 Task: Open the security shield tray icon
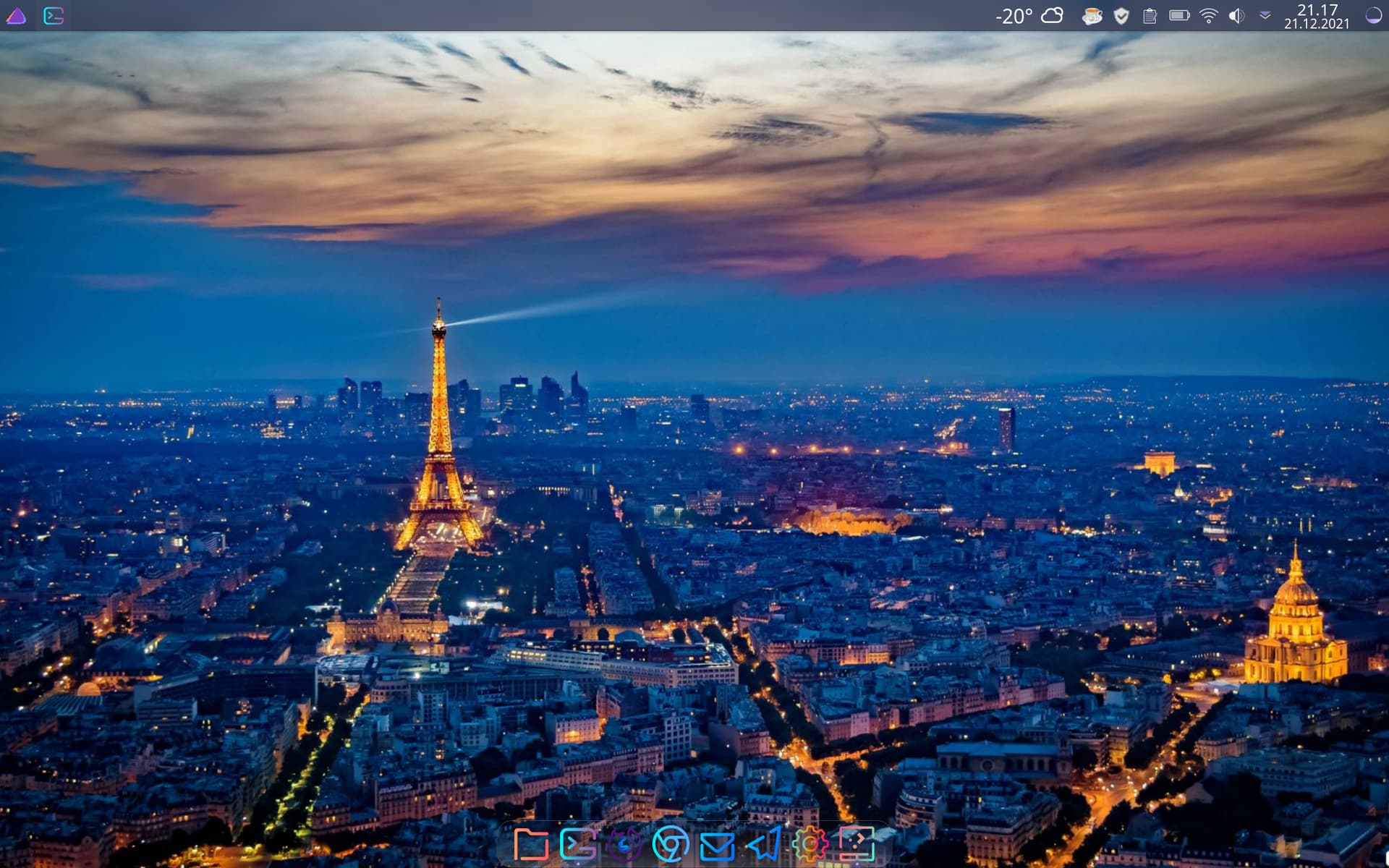point(1121,16)
